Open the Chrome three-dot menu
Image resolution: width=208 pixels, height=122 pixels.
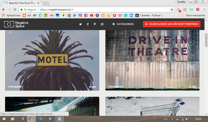coord(204,9)
